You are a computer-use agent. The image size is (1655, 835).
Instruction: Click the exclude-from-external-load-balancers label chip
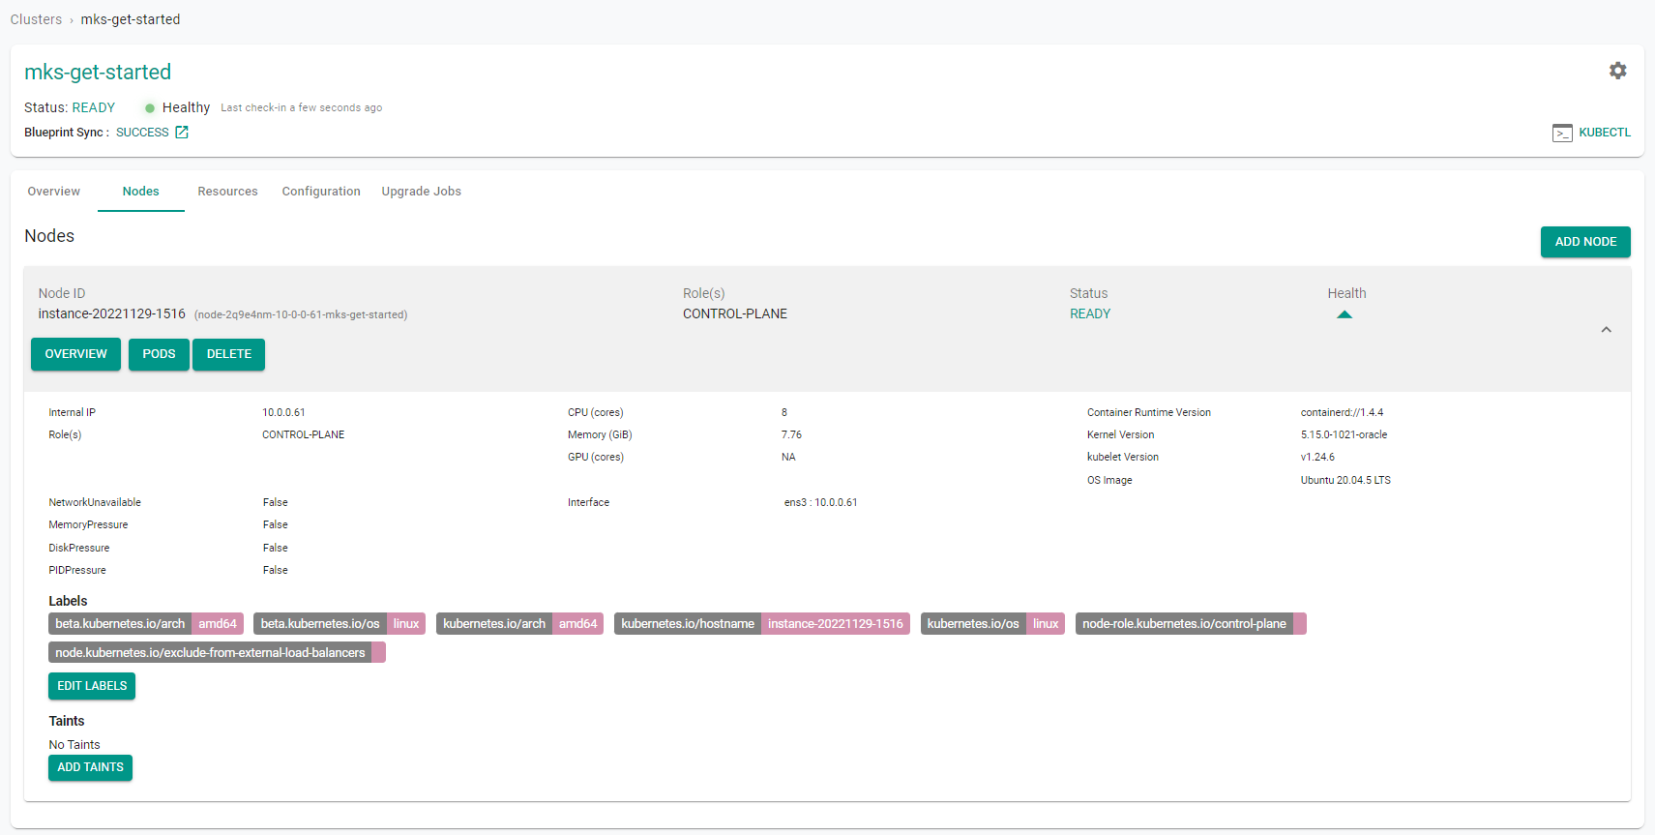(217, 653)
